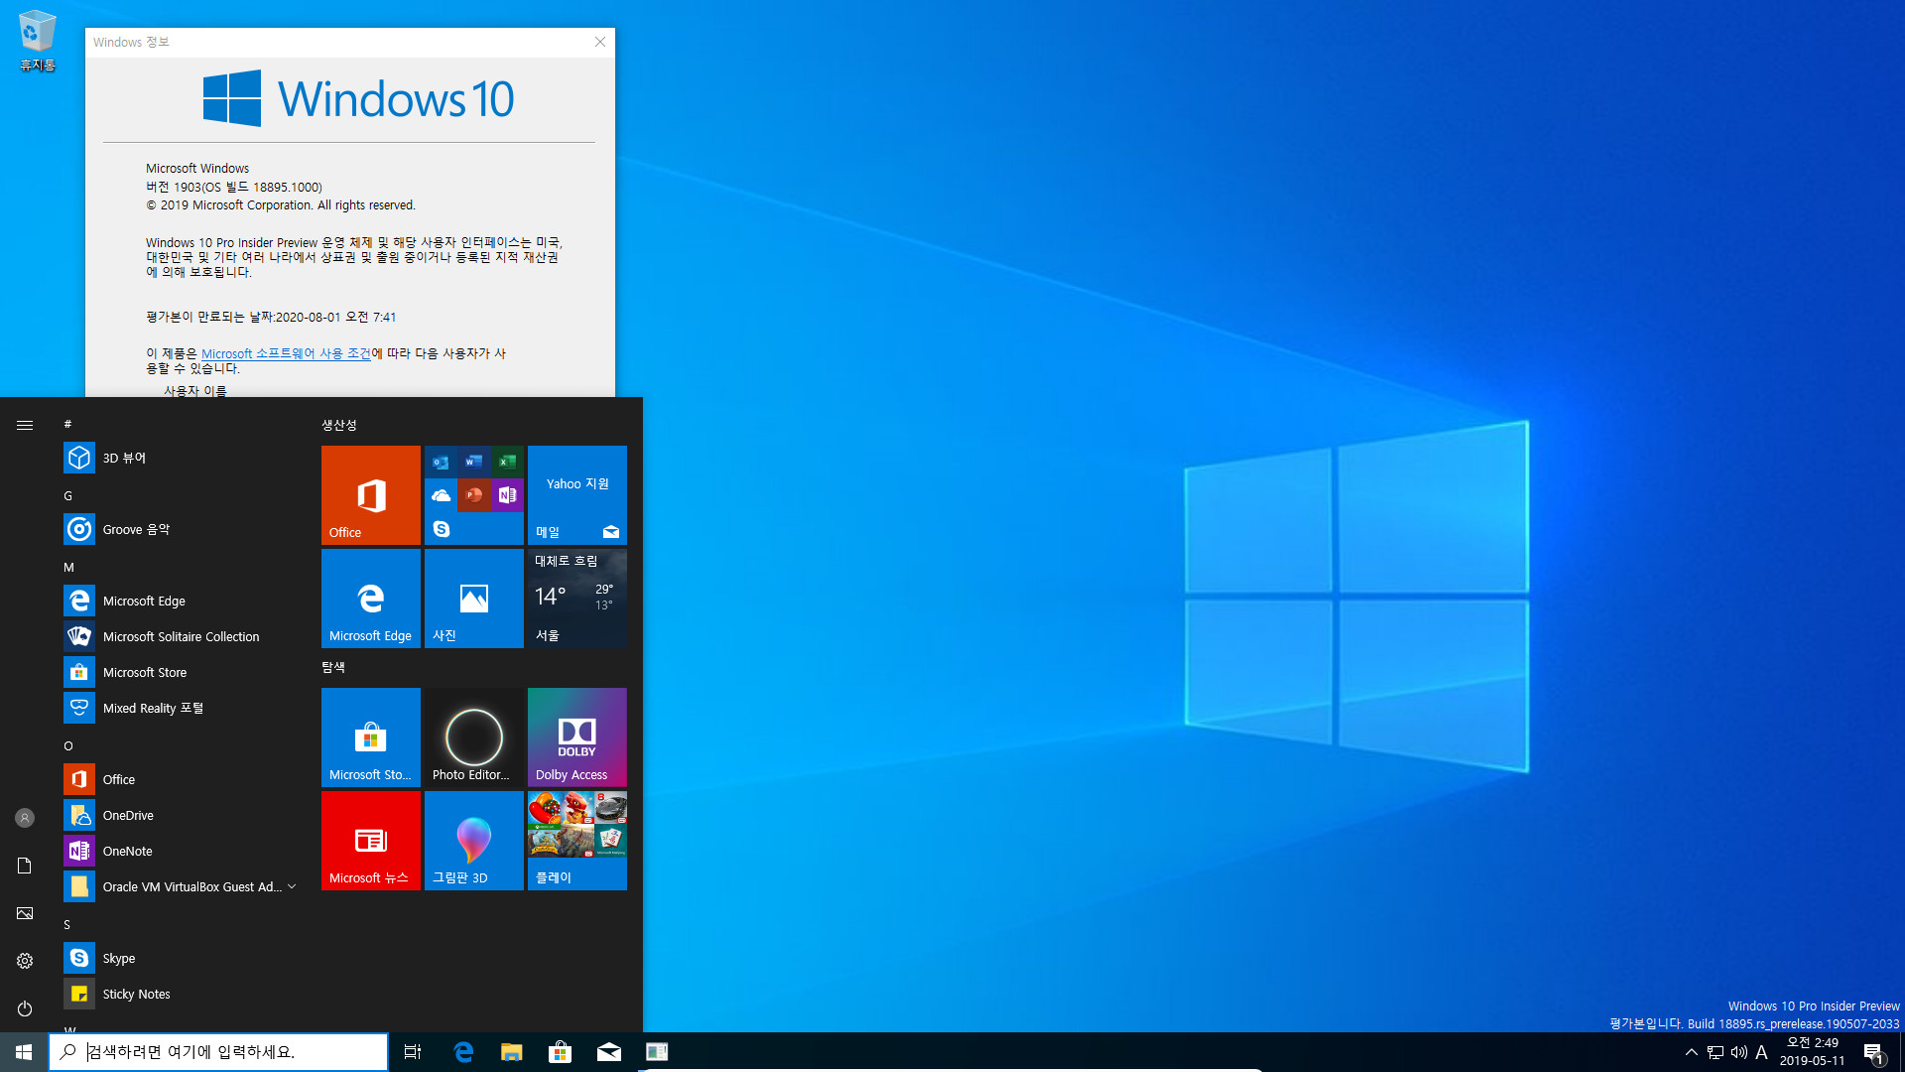
Task: Expand the 생산성 tile group section
Action: point(339,426)
